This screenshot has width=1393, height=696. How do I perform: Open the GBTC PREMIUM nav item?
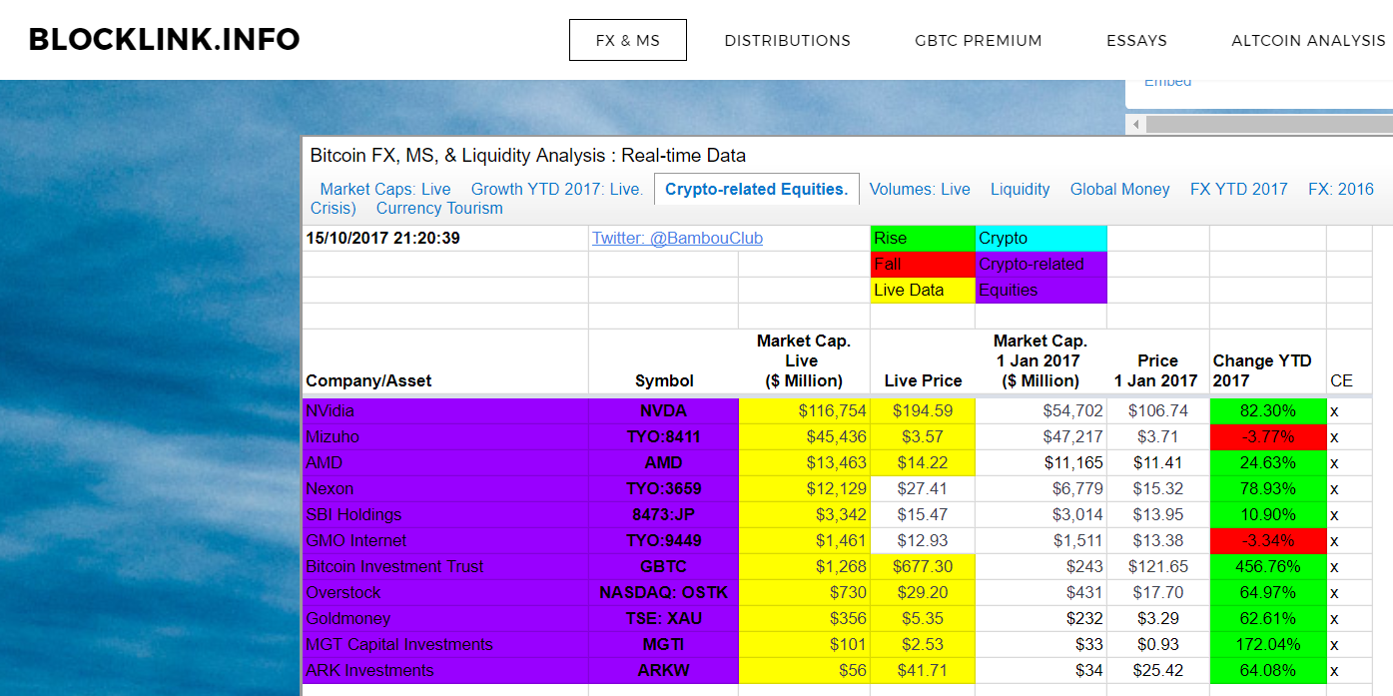pos(979,41)
